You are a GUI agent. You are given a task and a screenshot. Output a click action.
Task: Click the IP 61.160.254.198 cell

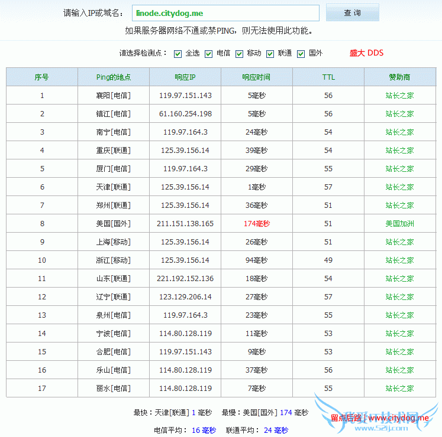(185, 114)
